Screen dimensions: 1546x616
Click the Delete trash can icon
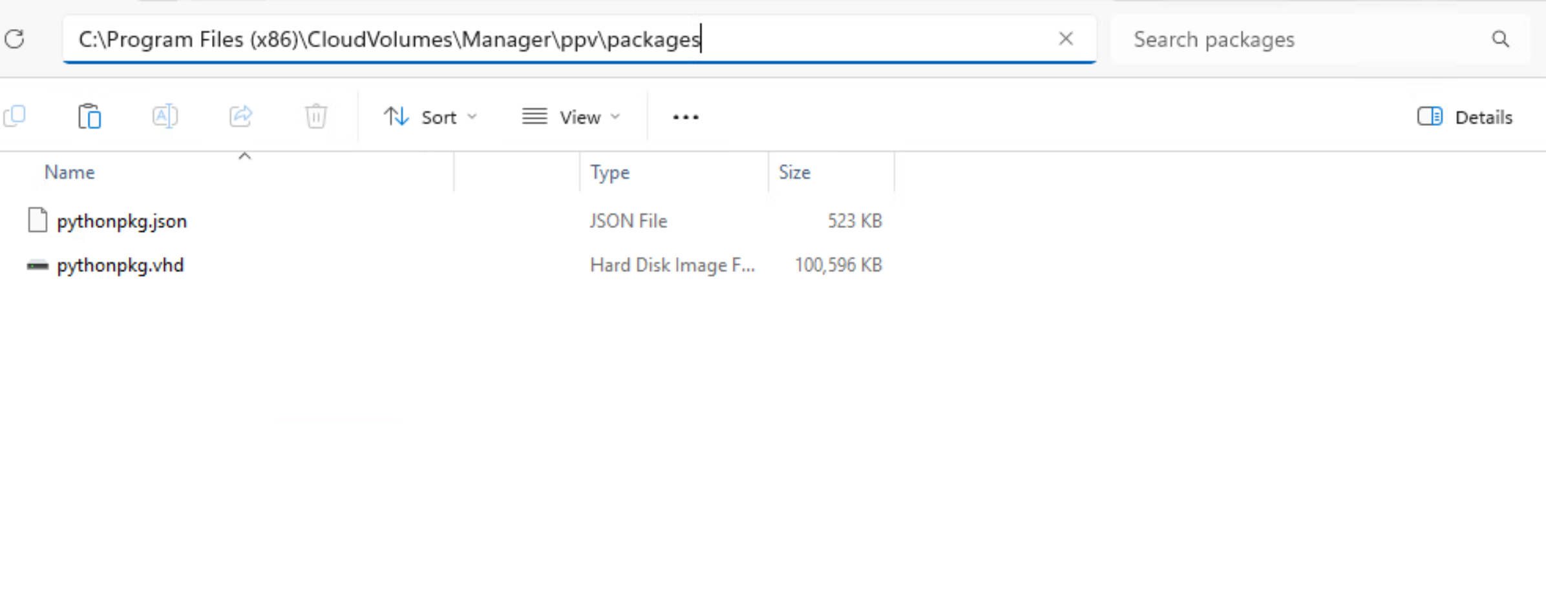316,117
